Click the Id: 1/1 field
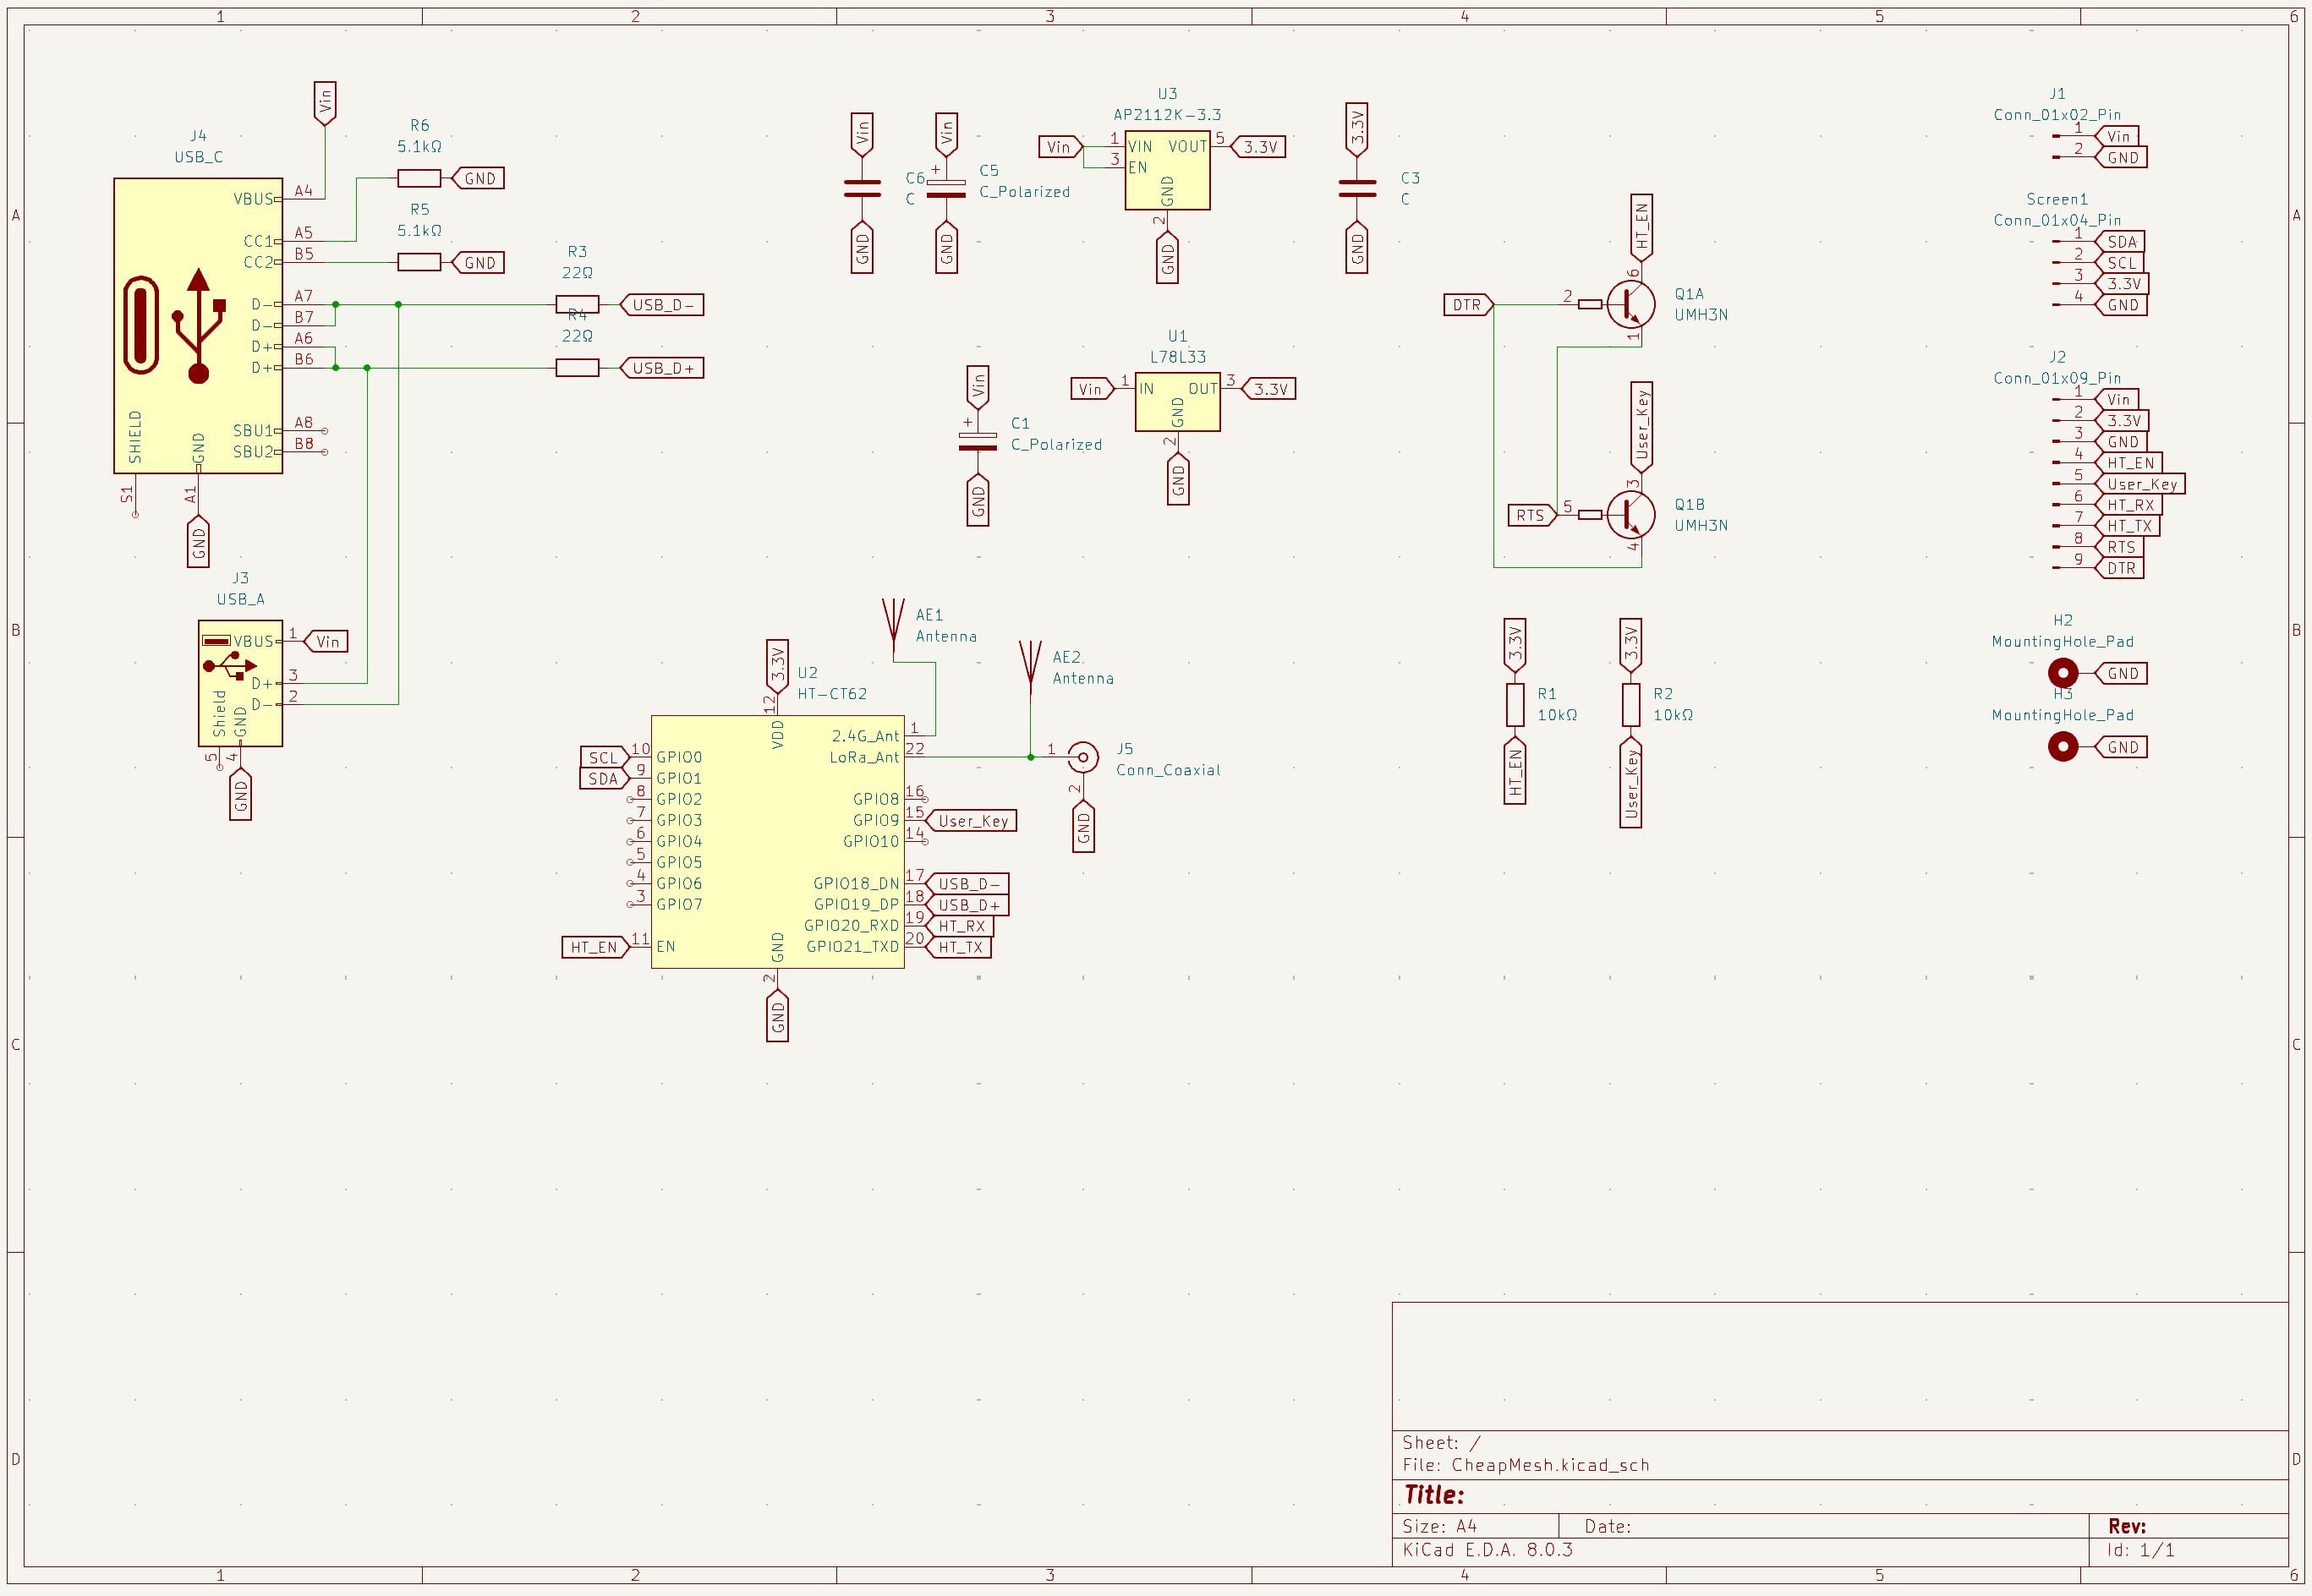 coord(2141,1550)
